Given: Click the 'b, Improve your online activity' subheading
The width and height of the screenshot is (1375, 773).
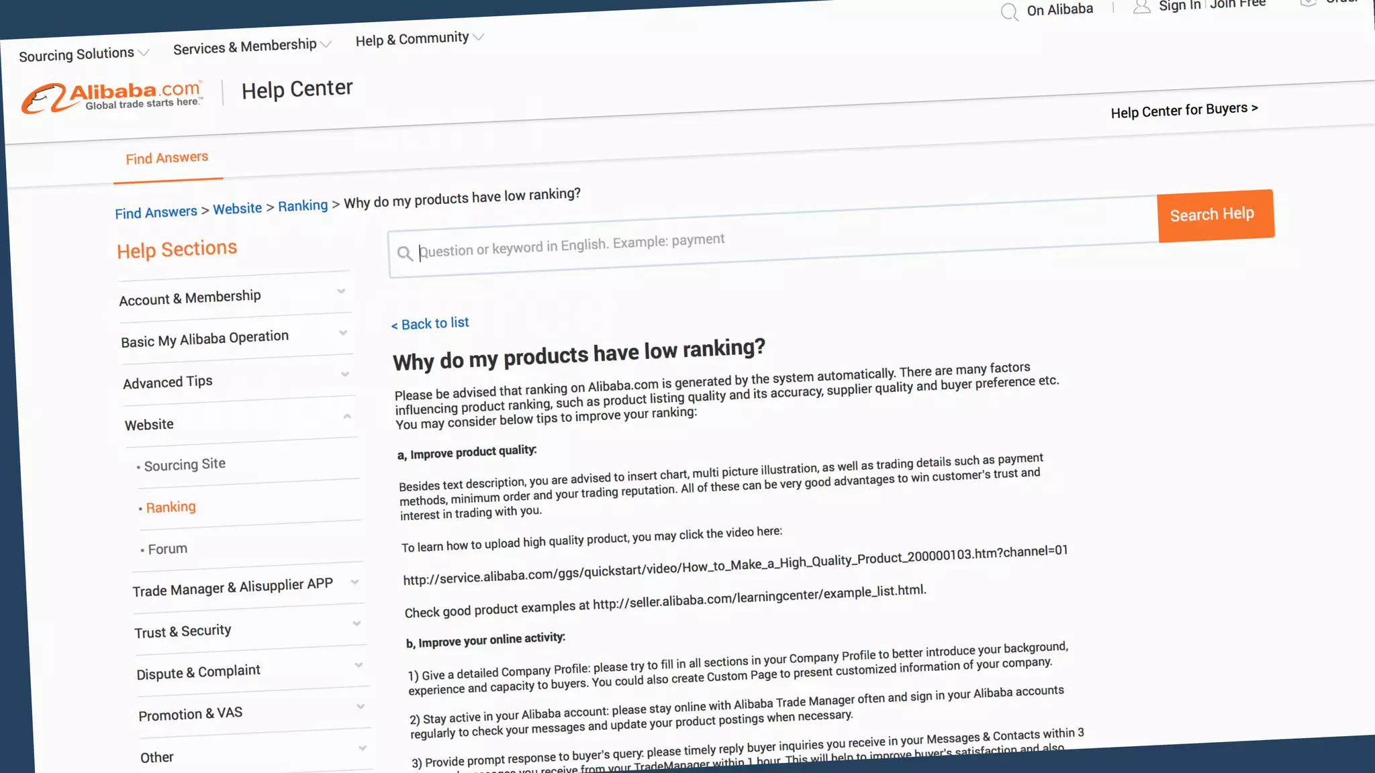Looking at the screenshot, I should [485, 640].
